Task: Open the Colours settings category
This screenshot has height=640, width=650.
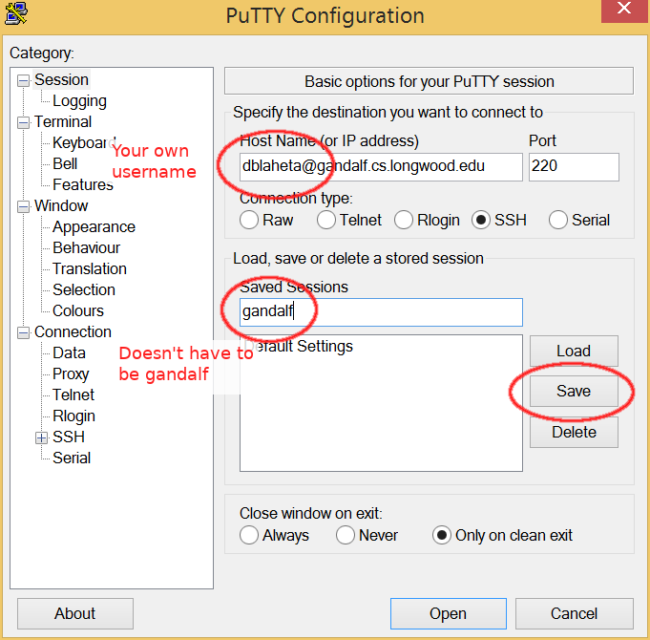Action: [78, 310]
